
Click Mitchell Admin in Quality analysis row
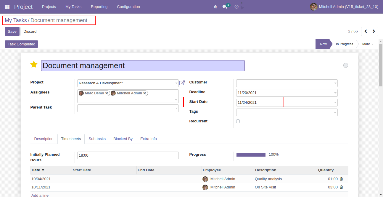223,179
